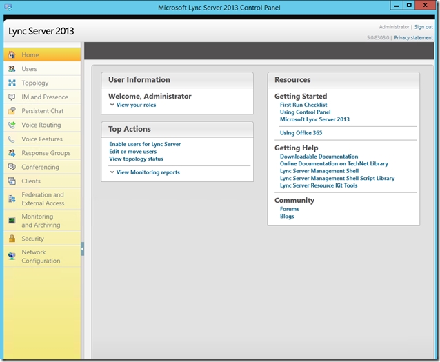
Task: Click Downloadable Documentation link
Action: (319, 157)
